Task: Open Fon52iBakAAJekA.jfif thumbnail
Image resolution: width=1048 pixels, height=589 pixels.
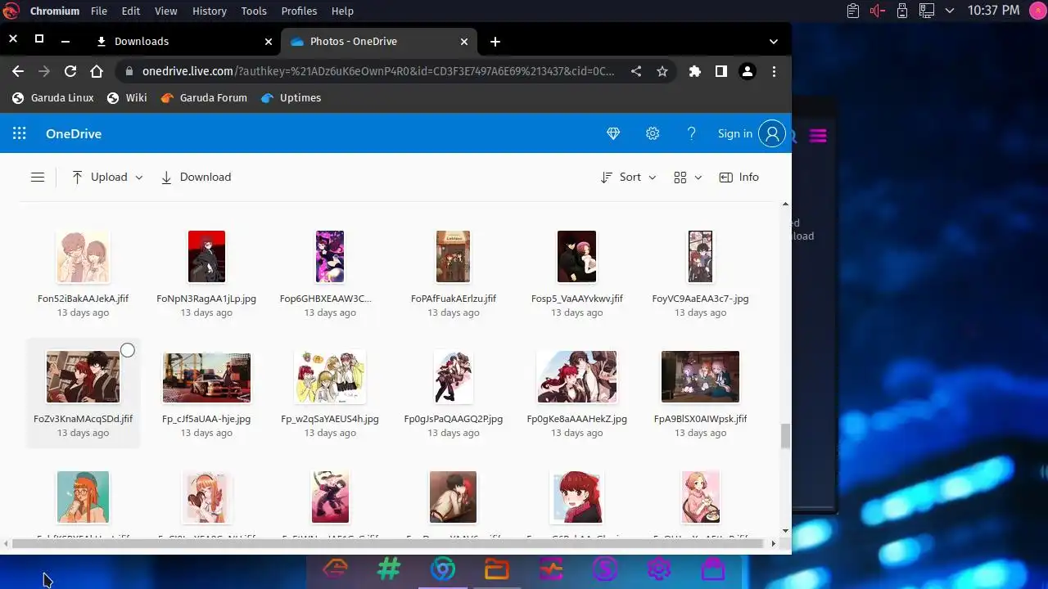Action: (83, 256)
